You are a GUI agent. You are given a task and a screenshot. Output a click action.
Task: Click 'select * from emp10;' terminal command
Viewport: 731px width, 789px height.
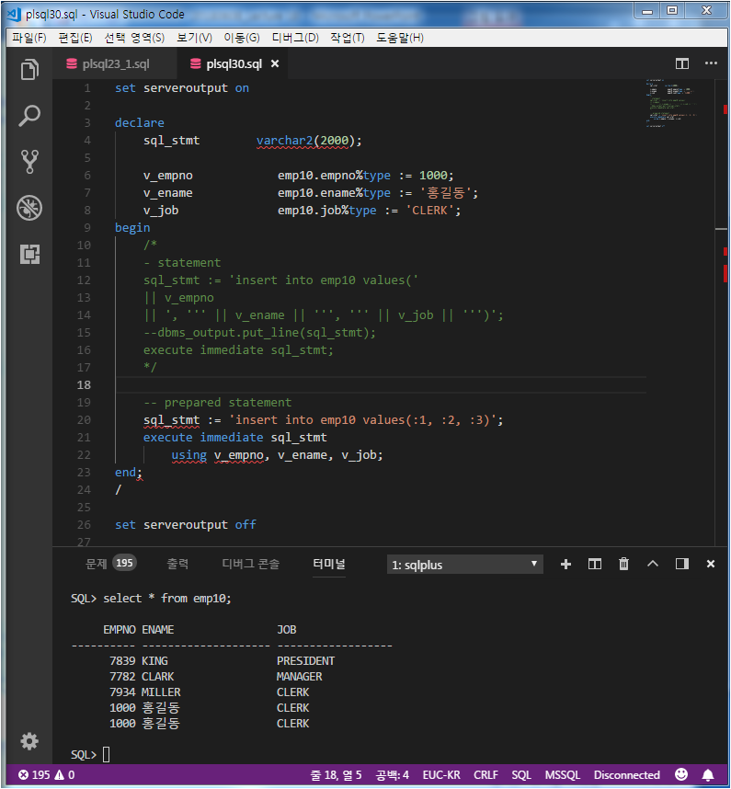(167, 599)
